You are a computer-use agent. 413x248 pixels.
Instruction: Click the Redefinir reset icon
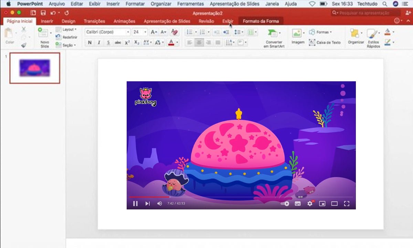point(59,37)
